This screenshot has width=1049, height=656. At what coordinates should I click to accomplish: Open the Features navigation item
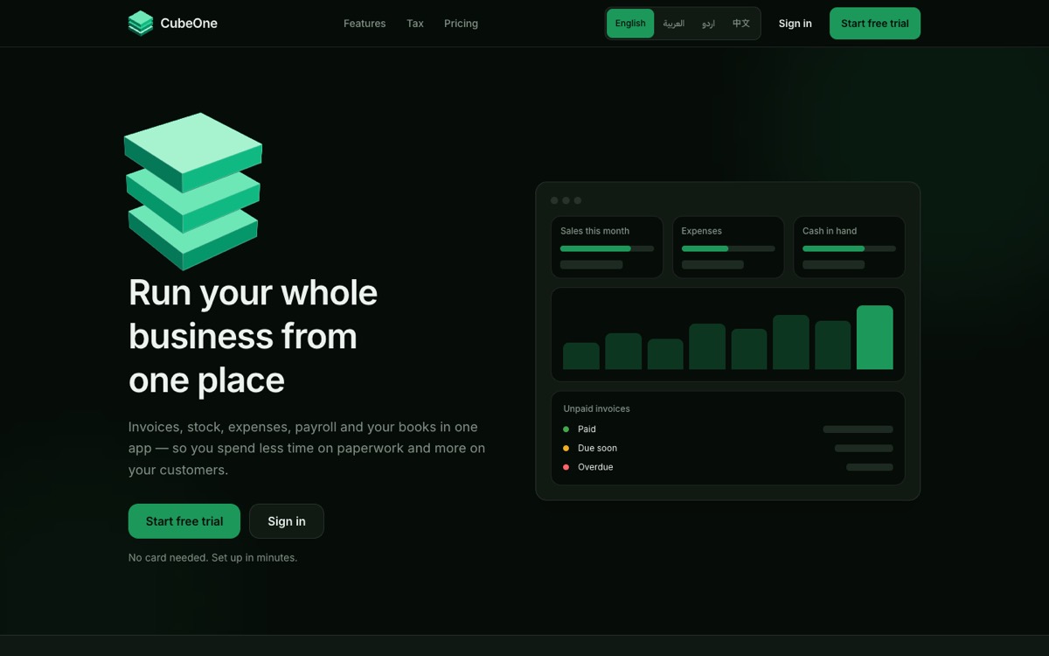pyautogui.click(x=365, y=24)
